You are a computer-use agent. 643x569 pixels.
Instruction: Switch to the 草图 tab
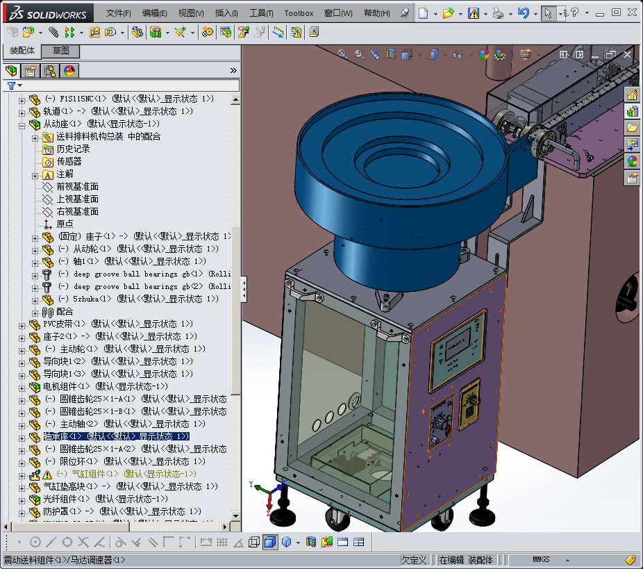coord(60,51)
